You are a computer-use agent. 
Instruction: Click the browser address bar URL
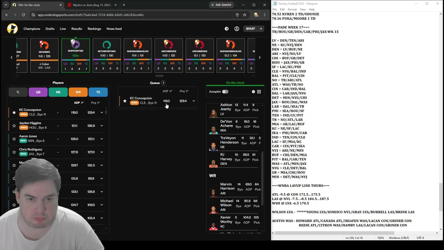point(91,15)
